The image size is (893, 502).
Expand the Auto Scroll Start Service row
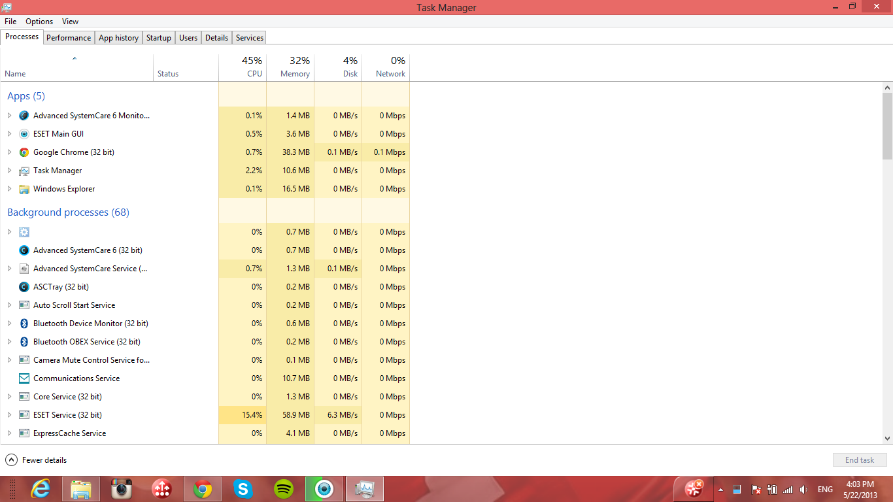point(9,305)
